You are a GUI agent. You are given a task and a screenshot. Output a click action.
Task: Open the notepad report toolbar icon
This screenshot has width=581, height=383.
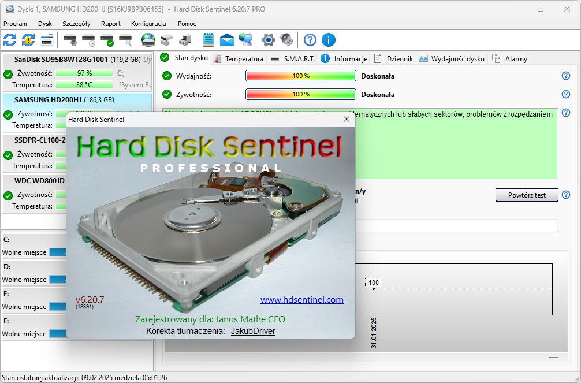click(x=208, y=40)
